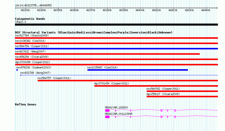225x131 pixels.
Task: Click the 46420k ruler tick label
Action: [x=173, y=10]
